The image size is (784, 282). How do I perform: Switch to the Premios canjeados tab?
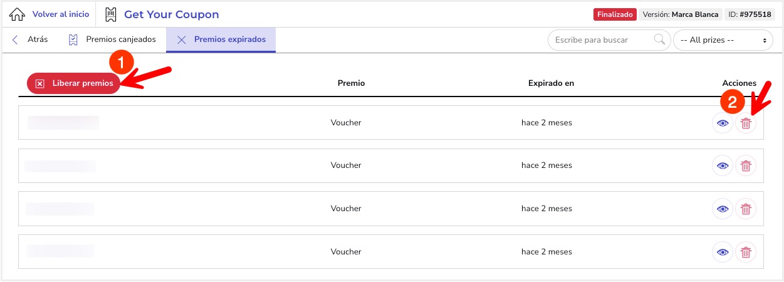[112, 39]
